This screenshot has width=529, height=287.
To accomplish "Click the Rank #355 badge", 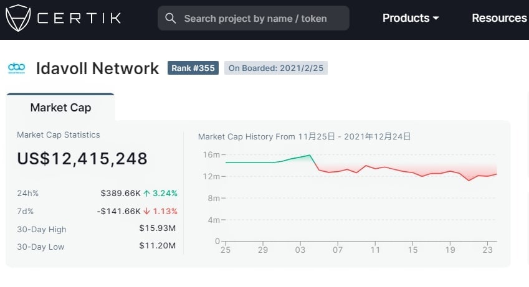I will [x=193, y=68].
